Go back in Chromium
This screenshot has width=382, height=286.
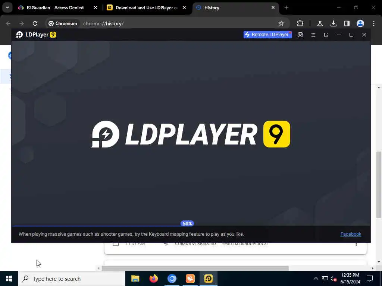pyautogui.click(x=8, y=23)
